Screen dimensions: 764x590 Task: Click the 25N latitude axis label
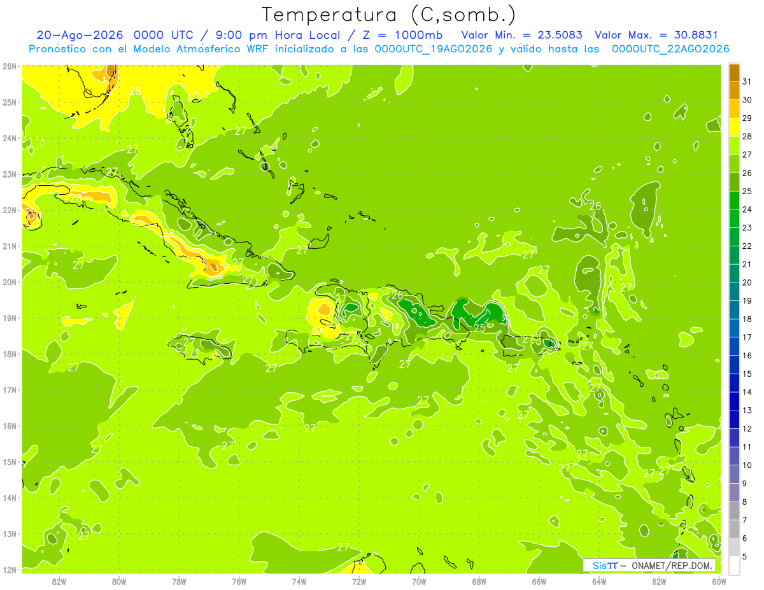coord(10,102)
